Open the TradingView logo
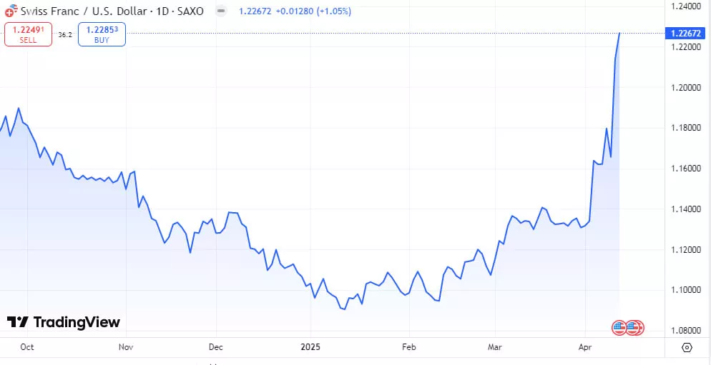This screenshot has height=365, width=711. [x=63, y=322]
